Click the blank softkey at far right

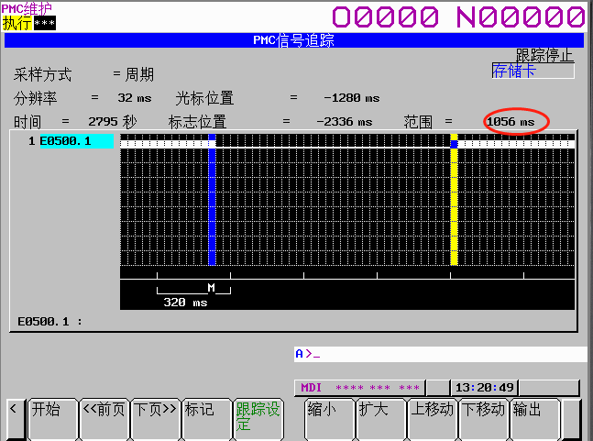[572, 418]
